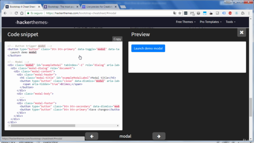Close the Live preview tab
254x143 pixels.
[x=115, y=7]
